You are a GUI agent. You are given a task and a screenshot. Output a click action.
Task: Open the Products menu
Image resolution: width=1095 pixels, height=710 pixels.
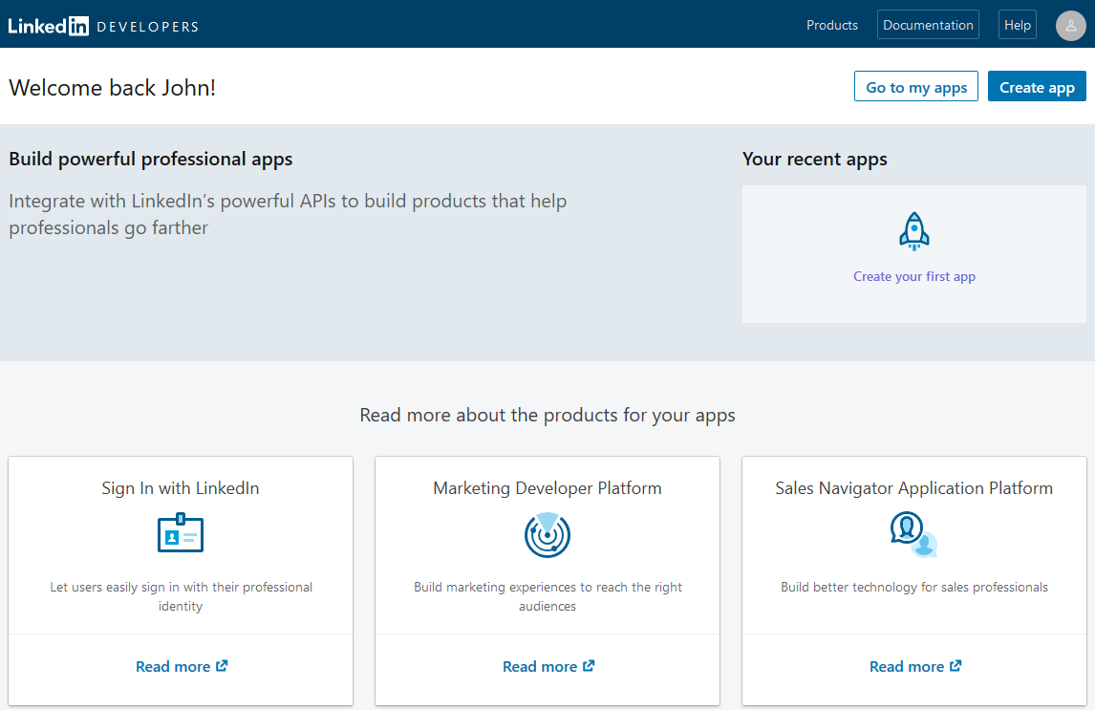pos(831,25)
